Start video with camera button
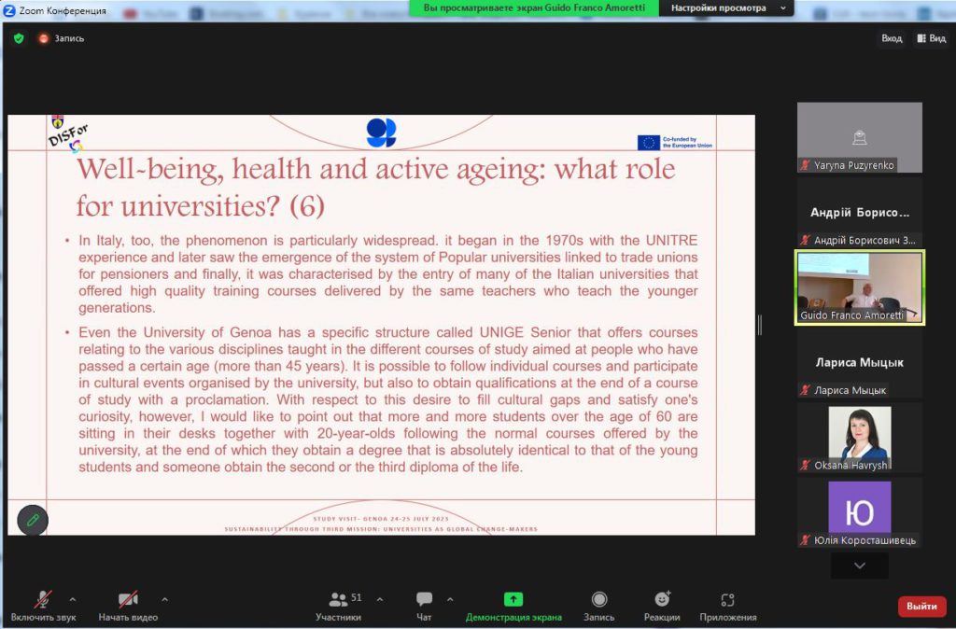The image size is (956, 629). point(128,606)
